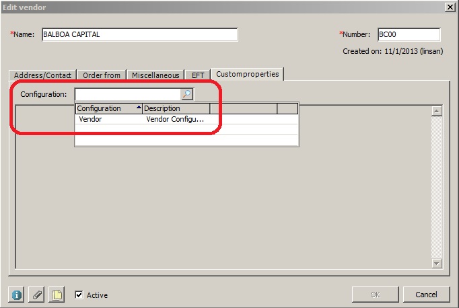Click the Name input field
The width and height of the screenshot is (459, 308).
140,34
